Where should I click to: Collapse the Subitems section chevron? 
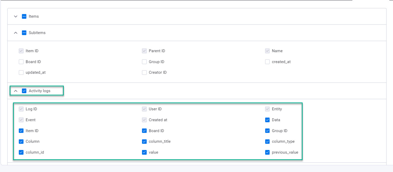click(16, 33)
